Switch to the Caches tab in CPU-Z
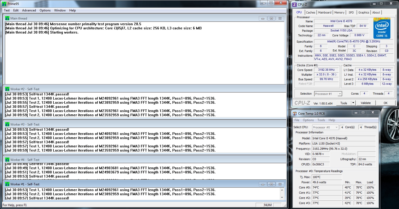Viewport: 399px width, 209px height. point(310,12)
